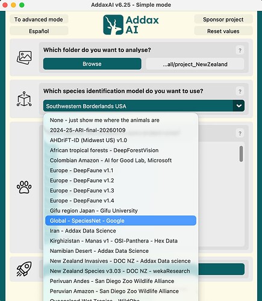This screenshot has height=301, width=262.
Task: Click the dropdown chevron arrow
Action: pos(239,106)
